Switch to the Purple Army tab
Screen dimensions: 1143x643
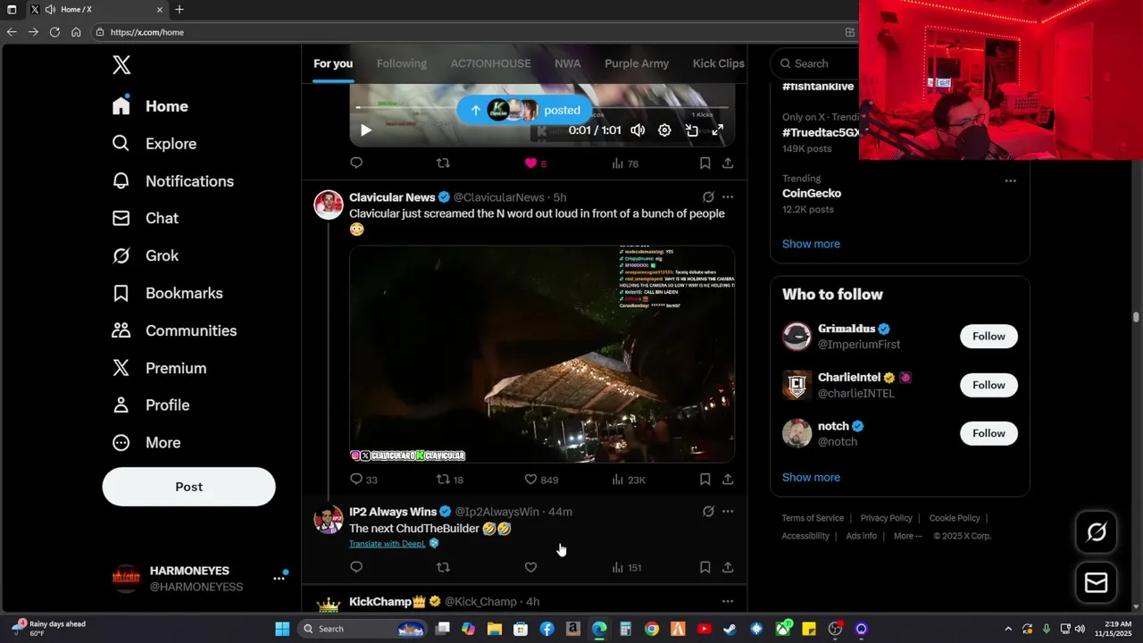click(x=637, y=63)
